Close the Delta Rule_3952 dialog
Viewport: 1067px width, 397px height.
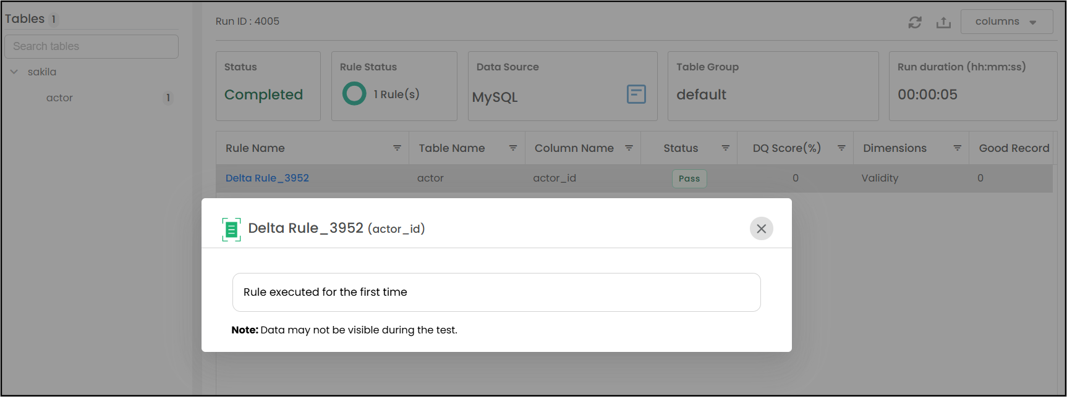[762, 228]
